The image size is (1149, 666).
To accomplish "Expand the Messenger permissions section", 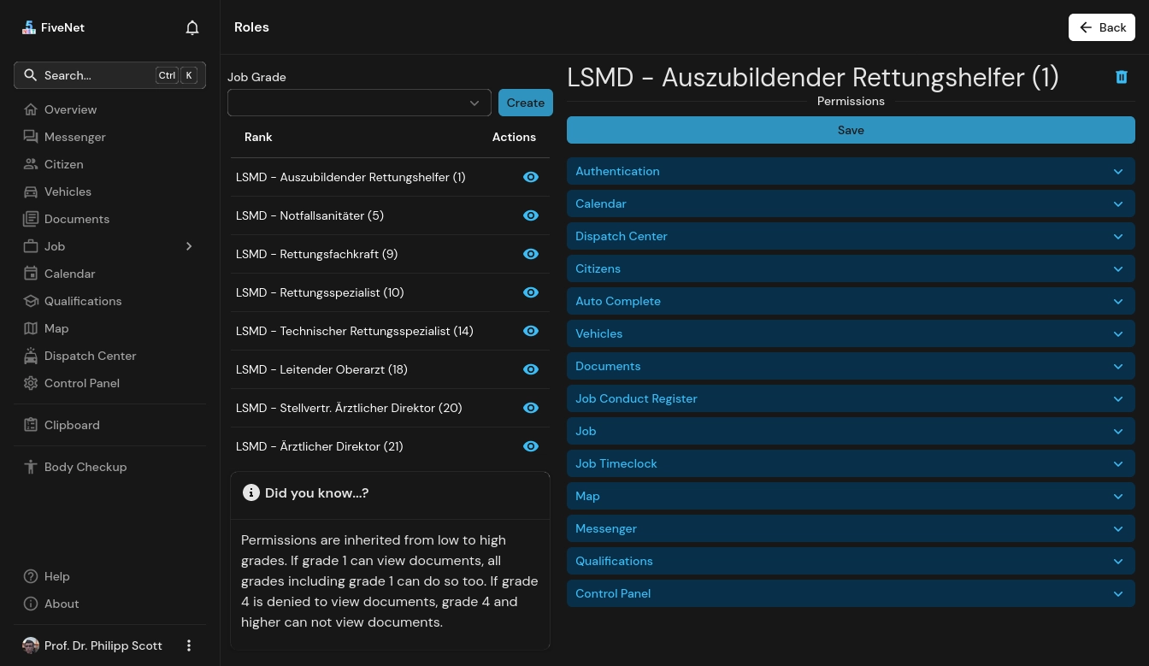I will [x=851, y=528].
